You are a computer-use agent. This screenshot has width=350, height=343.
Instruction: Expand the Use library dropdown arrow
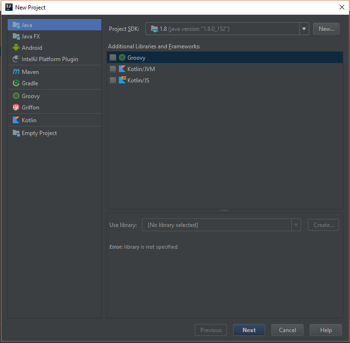(296, 225)
